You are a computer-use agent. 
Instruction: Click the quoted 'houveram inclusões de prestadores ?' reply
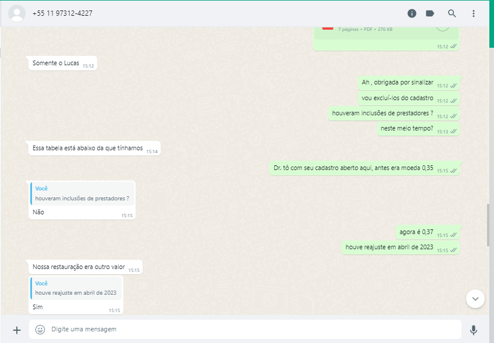click(x=82, y=193)
